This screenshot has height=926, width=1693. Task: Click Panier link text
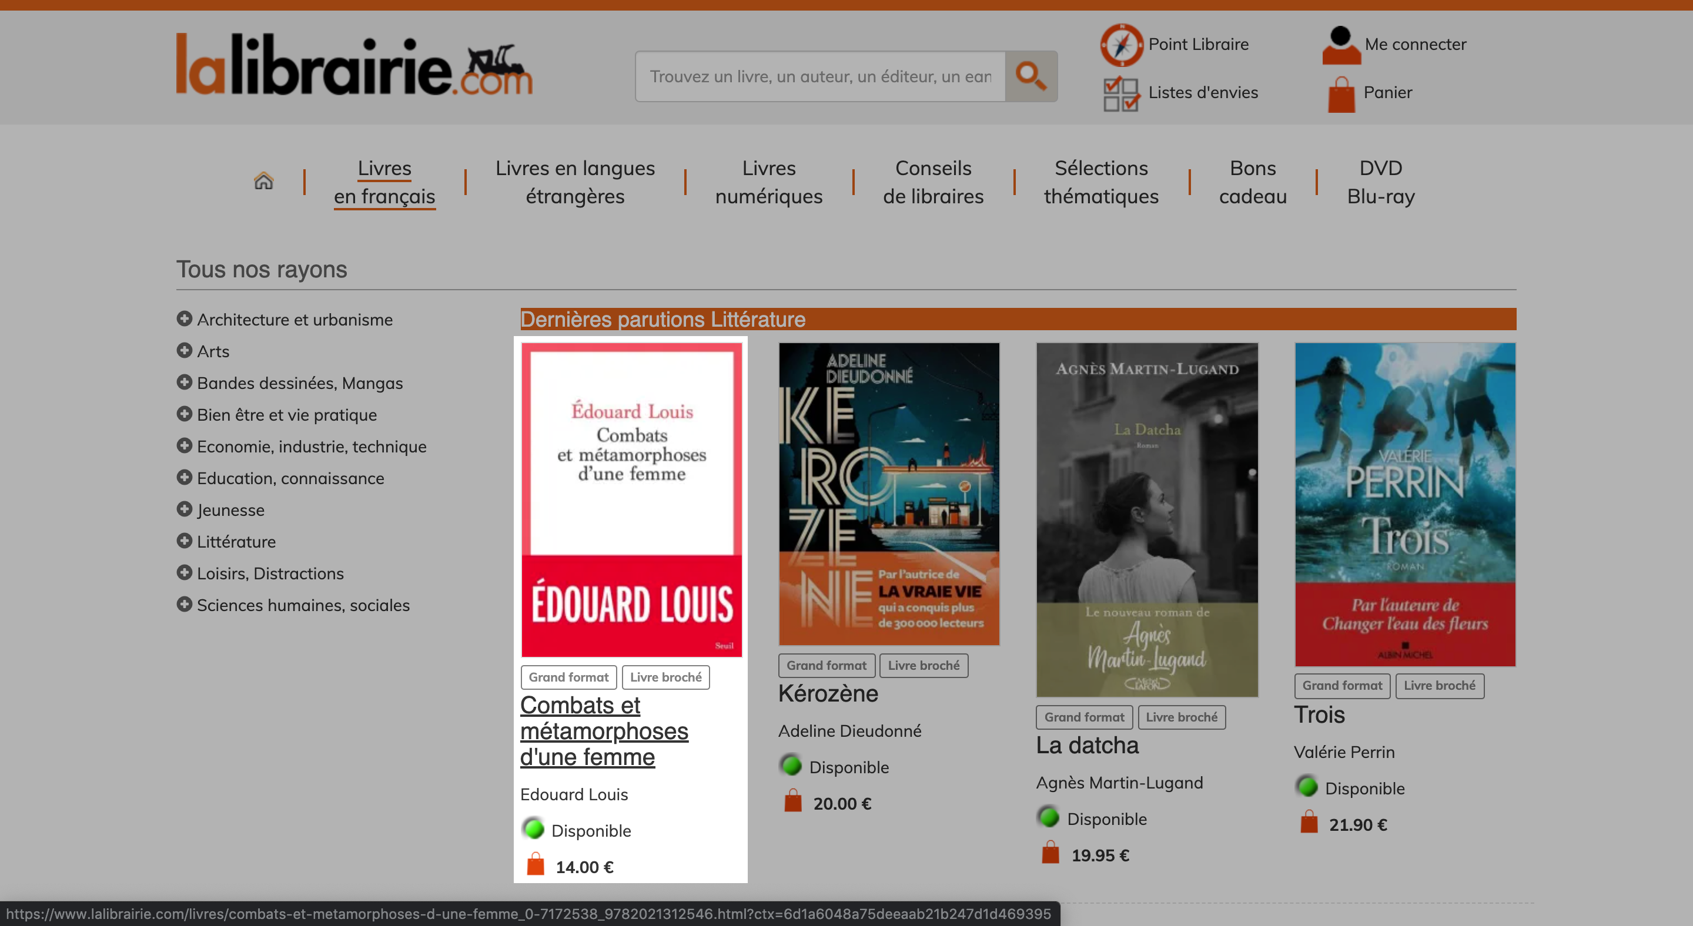[1387, 93]
